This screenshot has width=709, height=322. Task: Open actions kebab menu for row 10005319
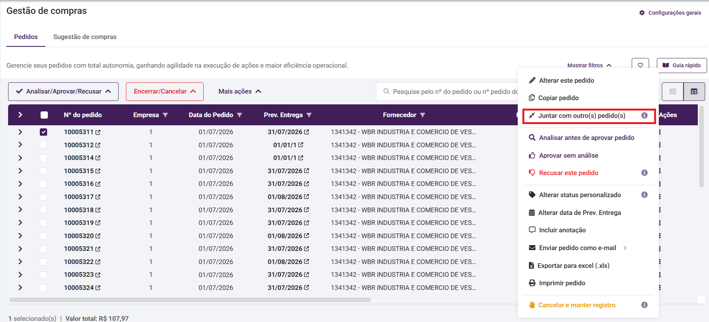point(660,223)
